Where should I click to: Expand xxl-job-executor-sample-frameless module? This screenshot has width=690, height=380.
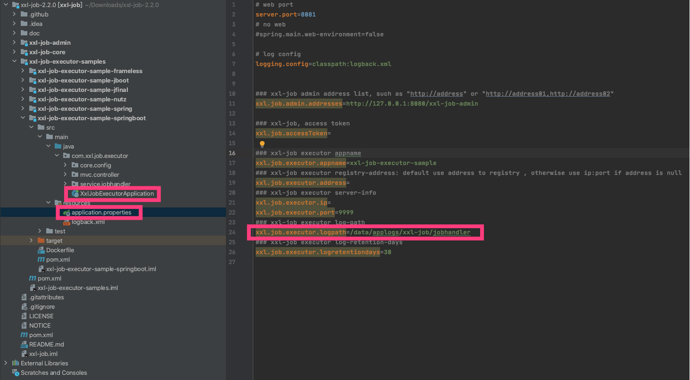coord(23,71)
